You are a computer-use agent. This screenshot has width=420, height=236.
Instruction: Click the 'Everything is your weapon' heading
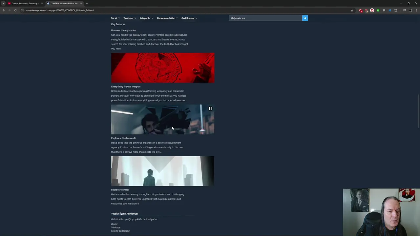[126, 87]
